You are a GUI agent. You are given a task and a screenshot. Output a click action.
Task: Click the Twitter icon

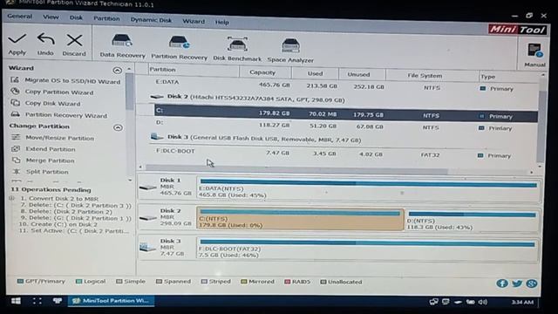click(x=517, y=283)
